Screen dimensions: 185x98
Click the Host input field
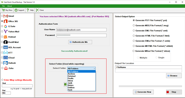[17, 86]
